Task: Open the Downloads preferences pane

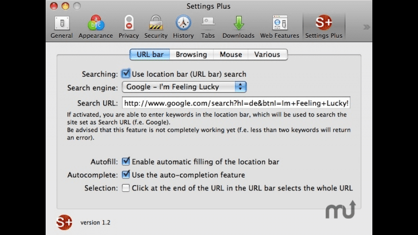Action: click(x=238, y=26)
